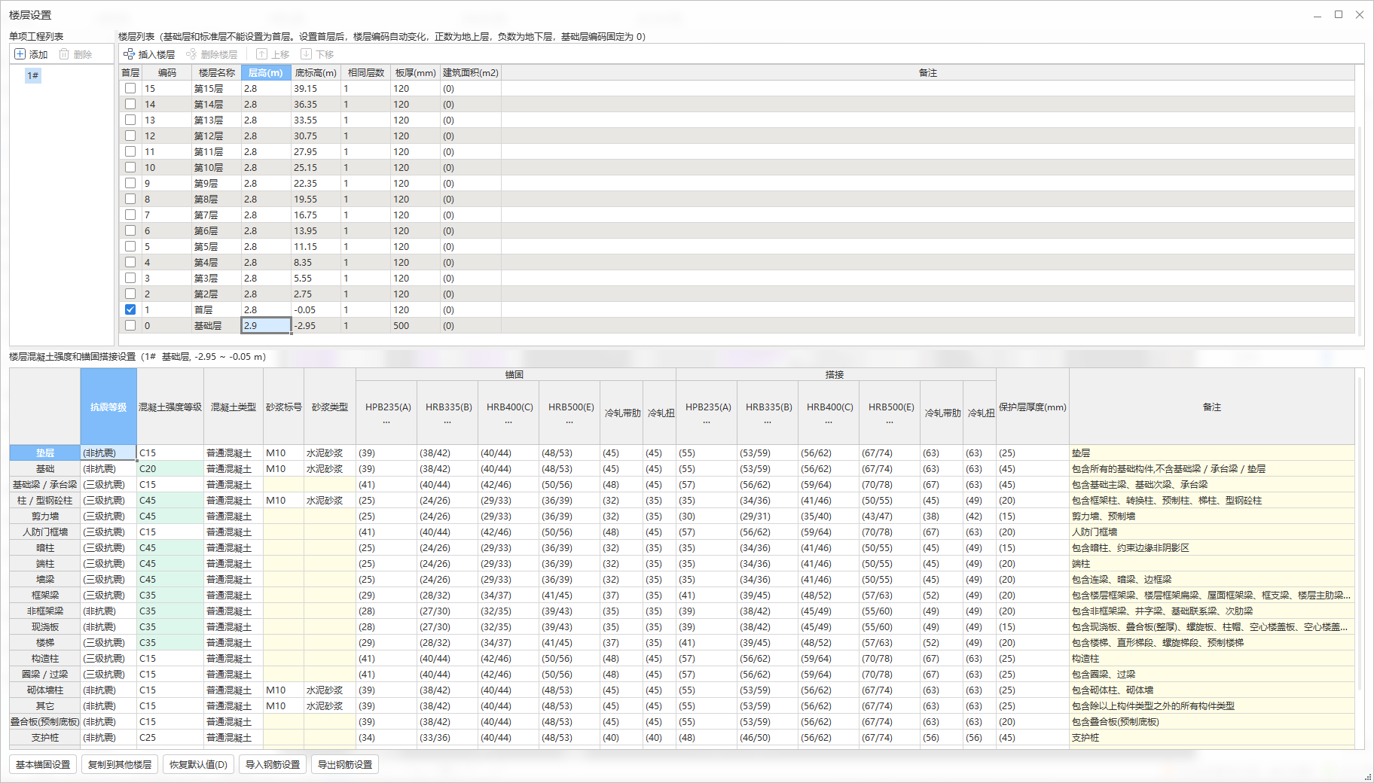Click the 复制到其他楼层 button
1374x783 pixels.
120,764
